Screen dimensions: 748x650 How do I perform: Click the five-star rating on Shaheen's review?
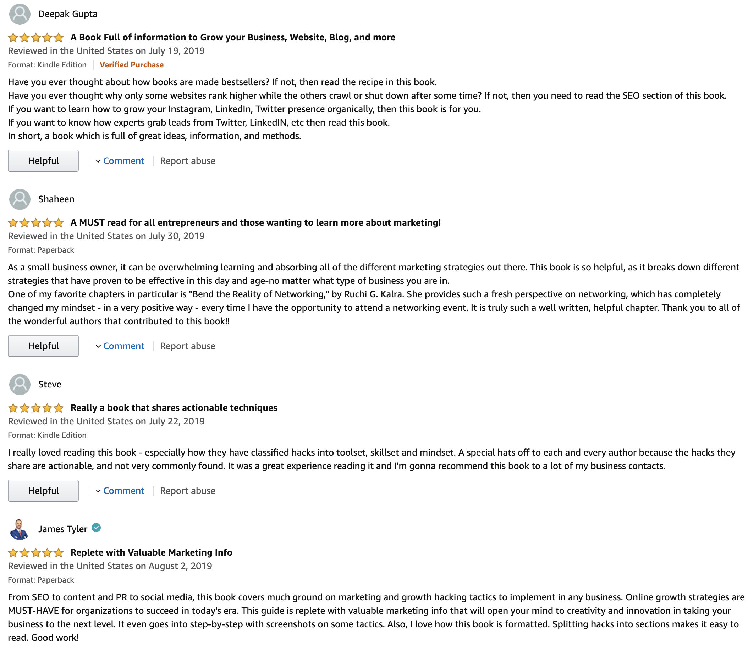(36, 222)
